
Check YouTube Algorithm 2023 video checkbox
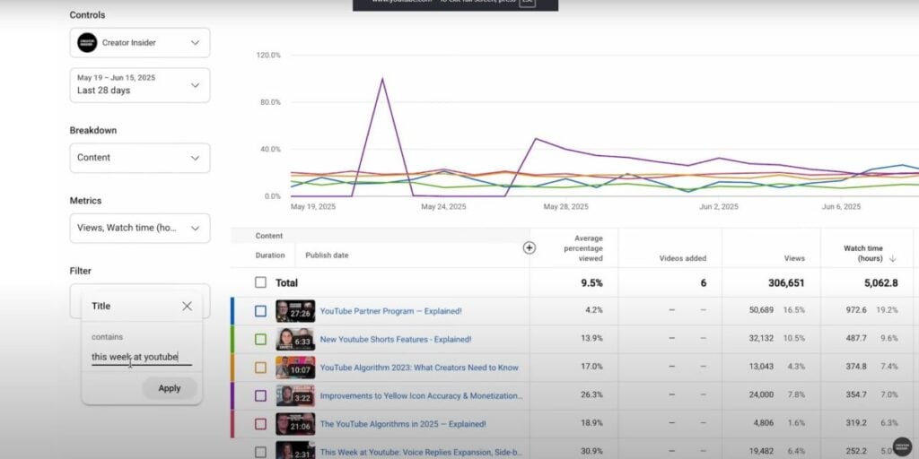pos(260,368)
